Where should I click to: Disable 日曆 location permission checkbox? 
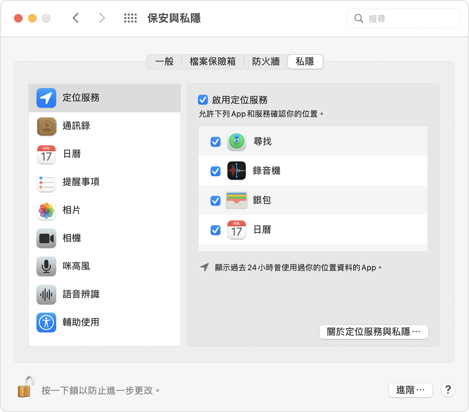(215, 230)
